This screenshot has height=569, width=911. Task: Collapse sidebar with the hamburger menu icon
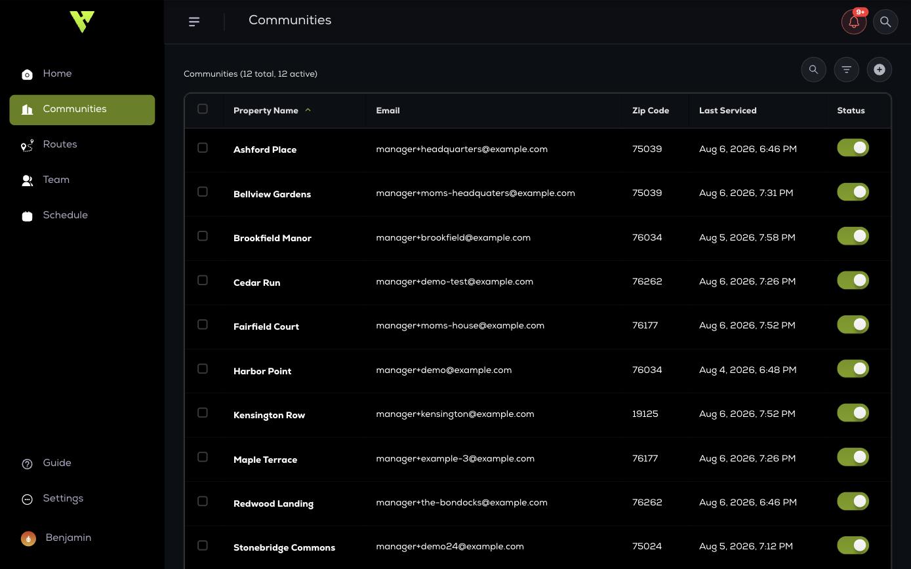pyautogui.click(x=194, y=22)
